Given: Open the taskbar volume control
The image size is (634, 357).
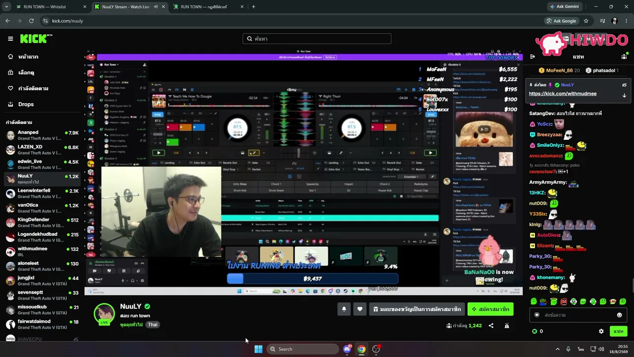Looking at the screenshot, I should point(601,349).
